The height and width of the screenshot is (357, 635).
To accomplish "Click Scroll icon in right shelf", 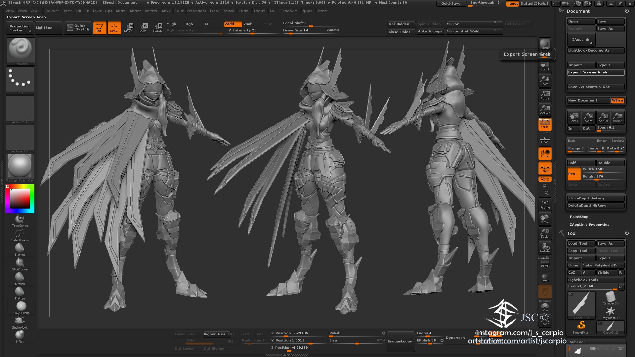I will [545, 66].
